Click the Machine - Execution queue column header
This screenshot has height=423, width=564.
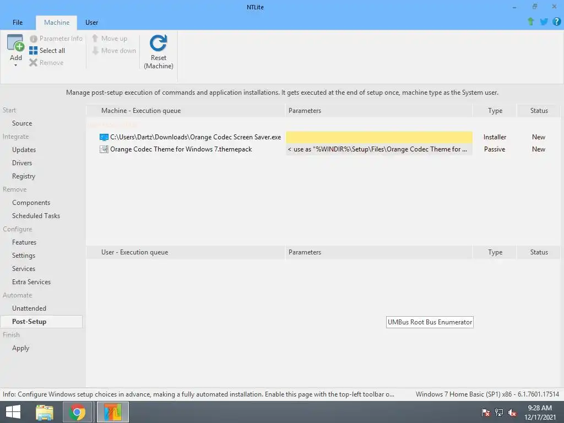(x=186, y=111)
